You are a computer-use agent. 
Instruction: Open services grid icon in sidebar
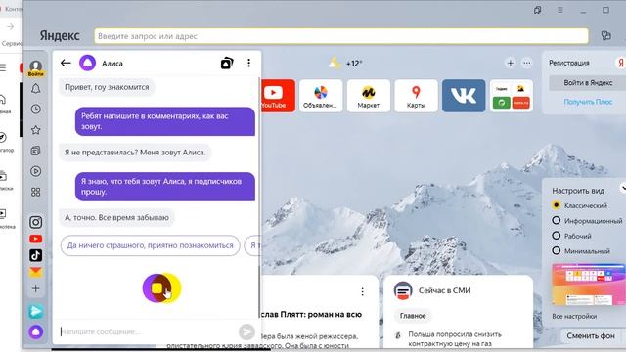click(x=35, y=192)
